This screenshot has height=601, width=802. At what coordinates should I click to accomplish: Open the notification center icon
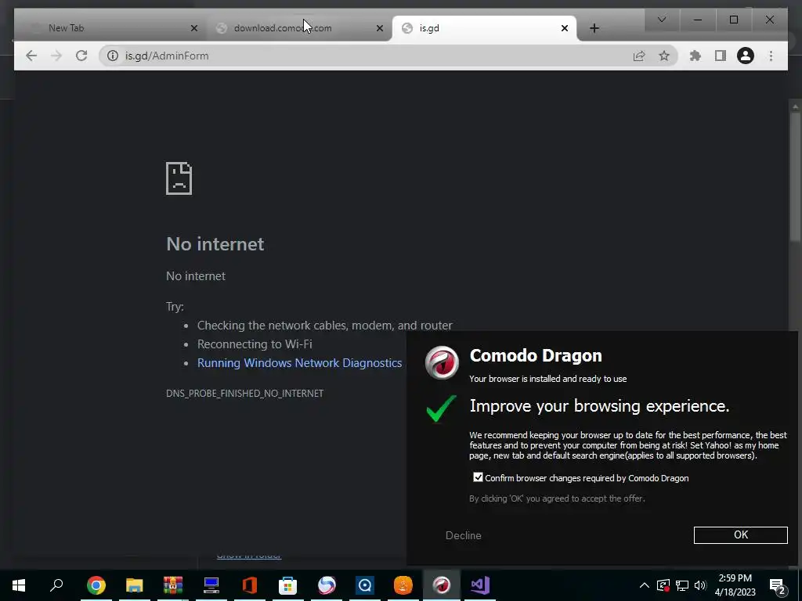pos(778,585)
